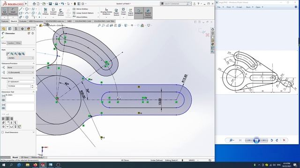
Task: Insert the diameter symbol in dimension text
Action: [3, 122]
